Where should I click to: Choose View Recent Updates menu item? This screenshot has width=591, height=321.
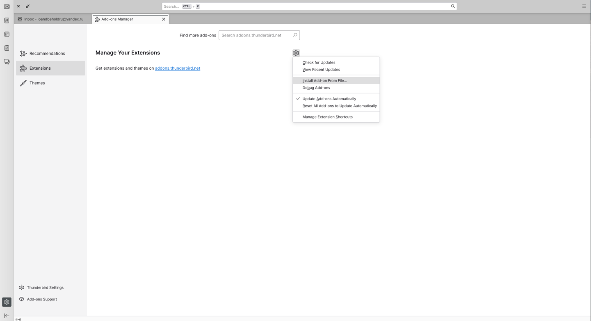336,70
